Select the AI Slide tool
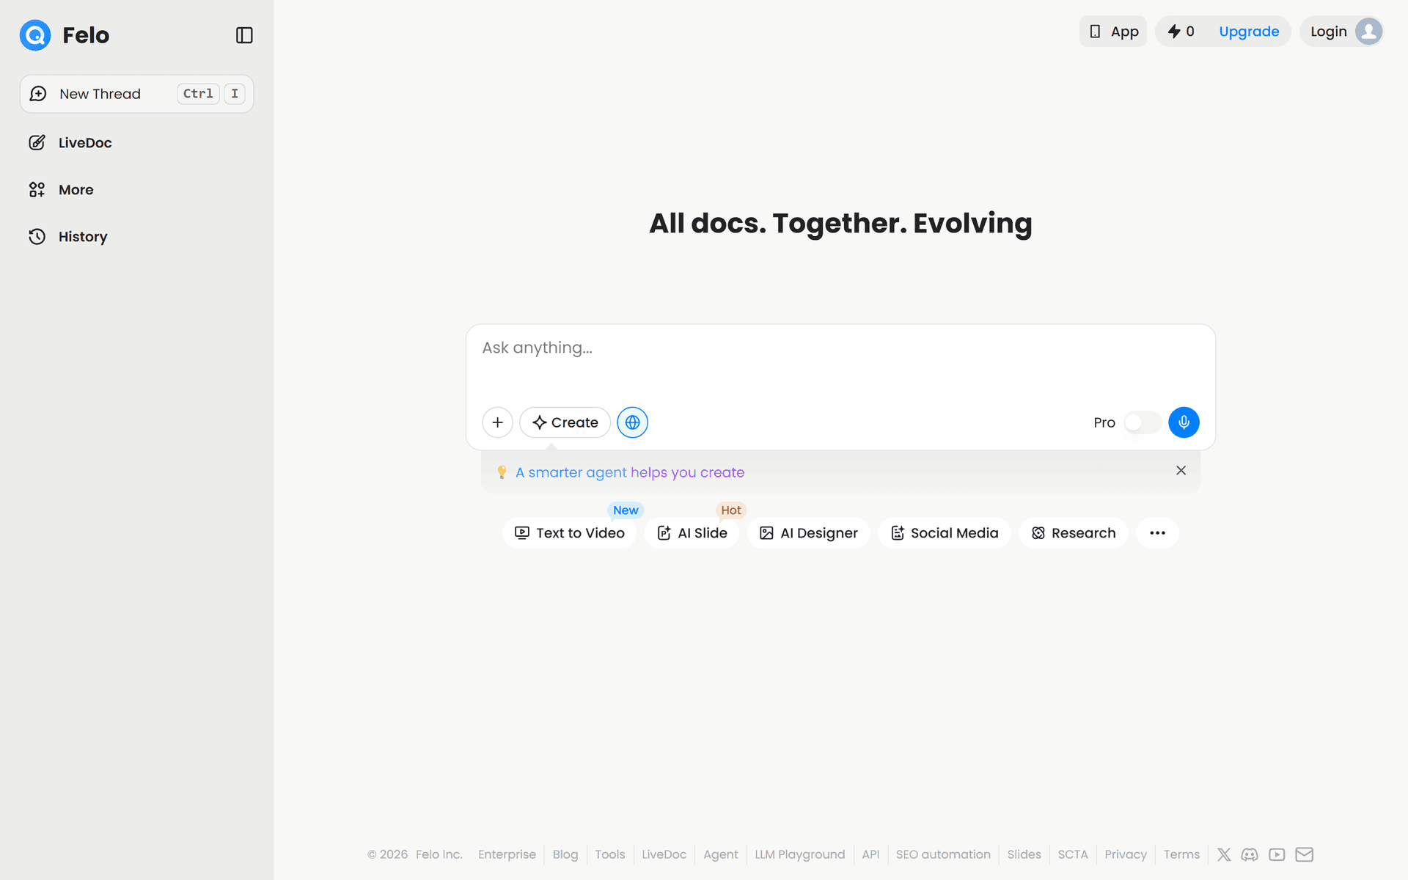This screenshot has width=1408, height=880. click(692, 533)
